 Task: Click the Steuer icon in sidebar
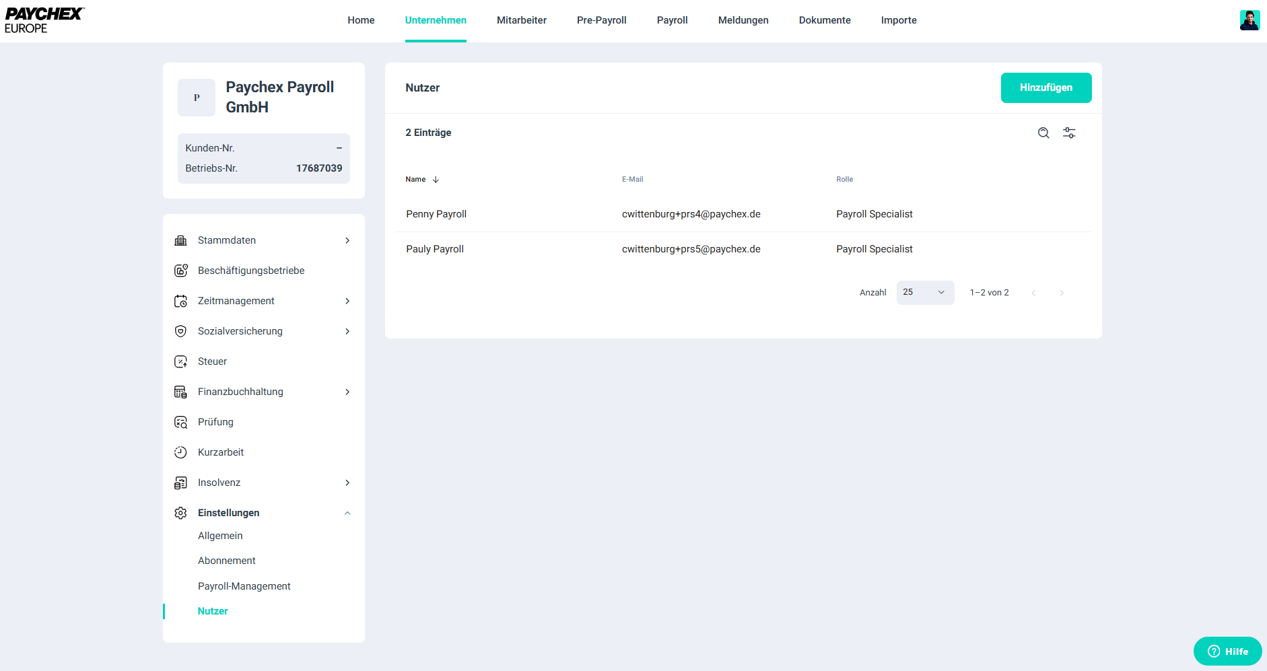[180, 361]
